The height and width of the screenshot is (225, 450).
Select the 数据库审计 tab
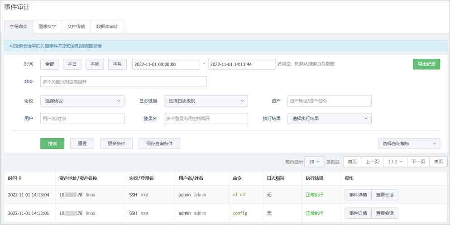(107, 27)
